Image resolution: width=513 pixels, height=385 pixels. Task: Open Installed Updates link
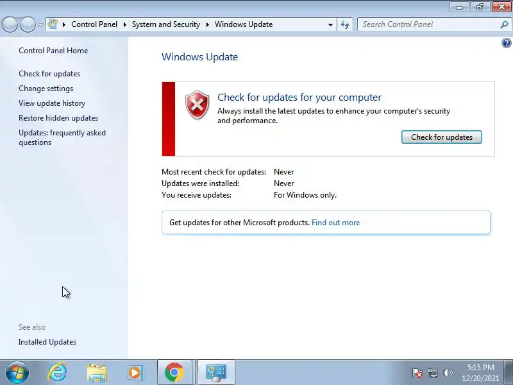click(x=47, y=342)
